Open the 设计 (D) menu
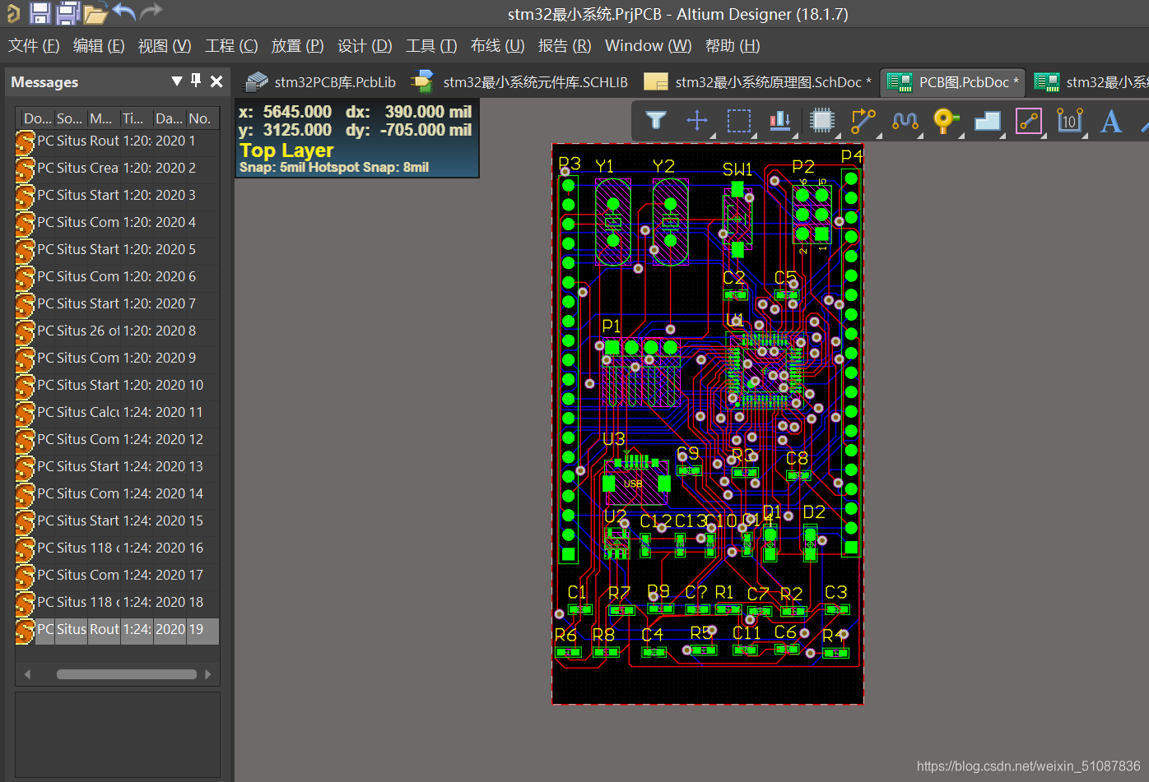The image size is (1149, 782). [x=365, y=46]
